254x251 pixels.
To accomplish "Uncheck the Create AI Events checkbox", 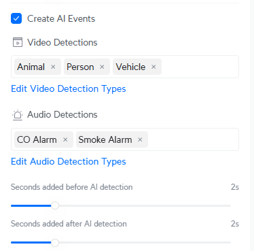I will coord(16,18).
